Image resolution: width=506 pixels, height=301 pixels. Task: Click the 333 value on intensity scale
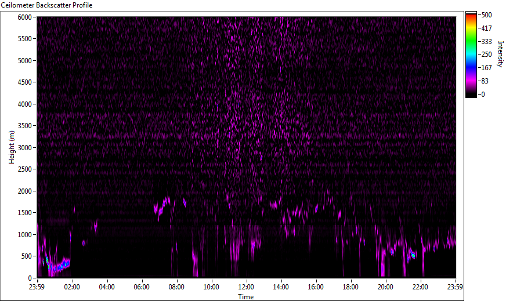486,41
